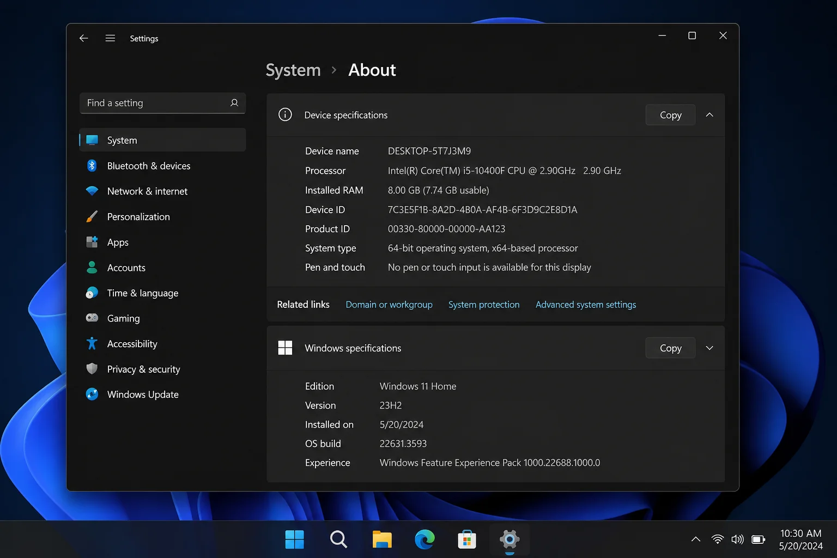Open the hamburger navigation menu
Image resolution: width=837 pixels, height=558 pixels.
pos(110,38)
